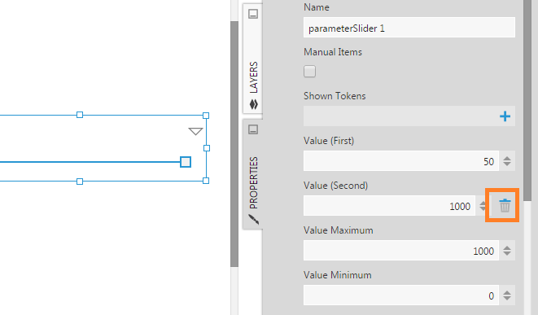Click the canvas vertical scrollbar
Image resolution: width=538 pixels, height=315 pixels.
coord(234,144)
